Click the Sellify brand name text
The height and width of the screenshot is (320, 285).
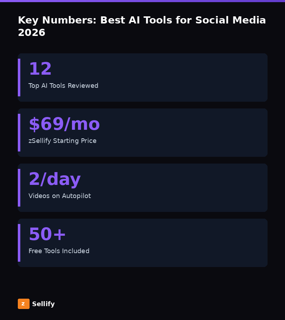point(43,304)
